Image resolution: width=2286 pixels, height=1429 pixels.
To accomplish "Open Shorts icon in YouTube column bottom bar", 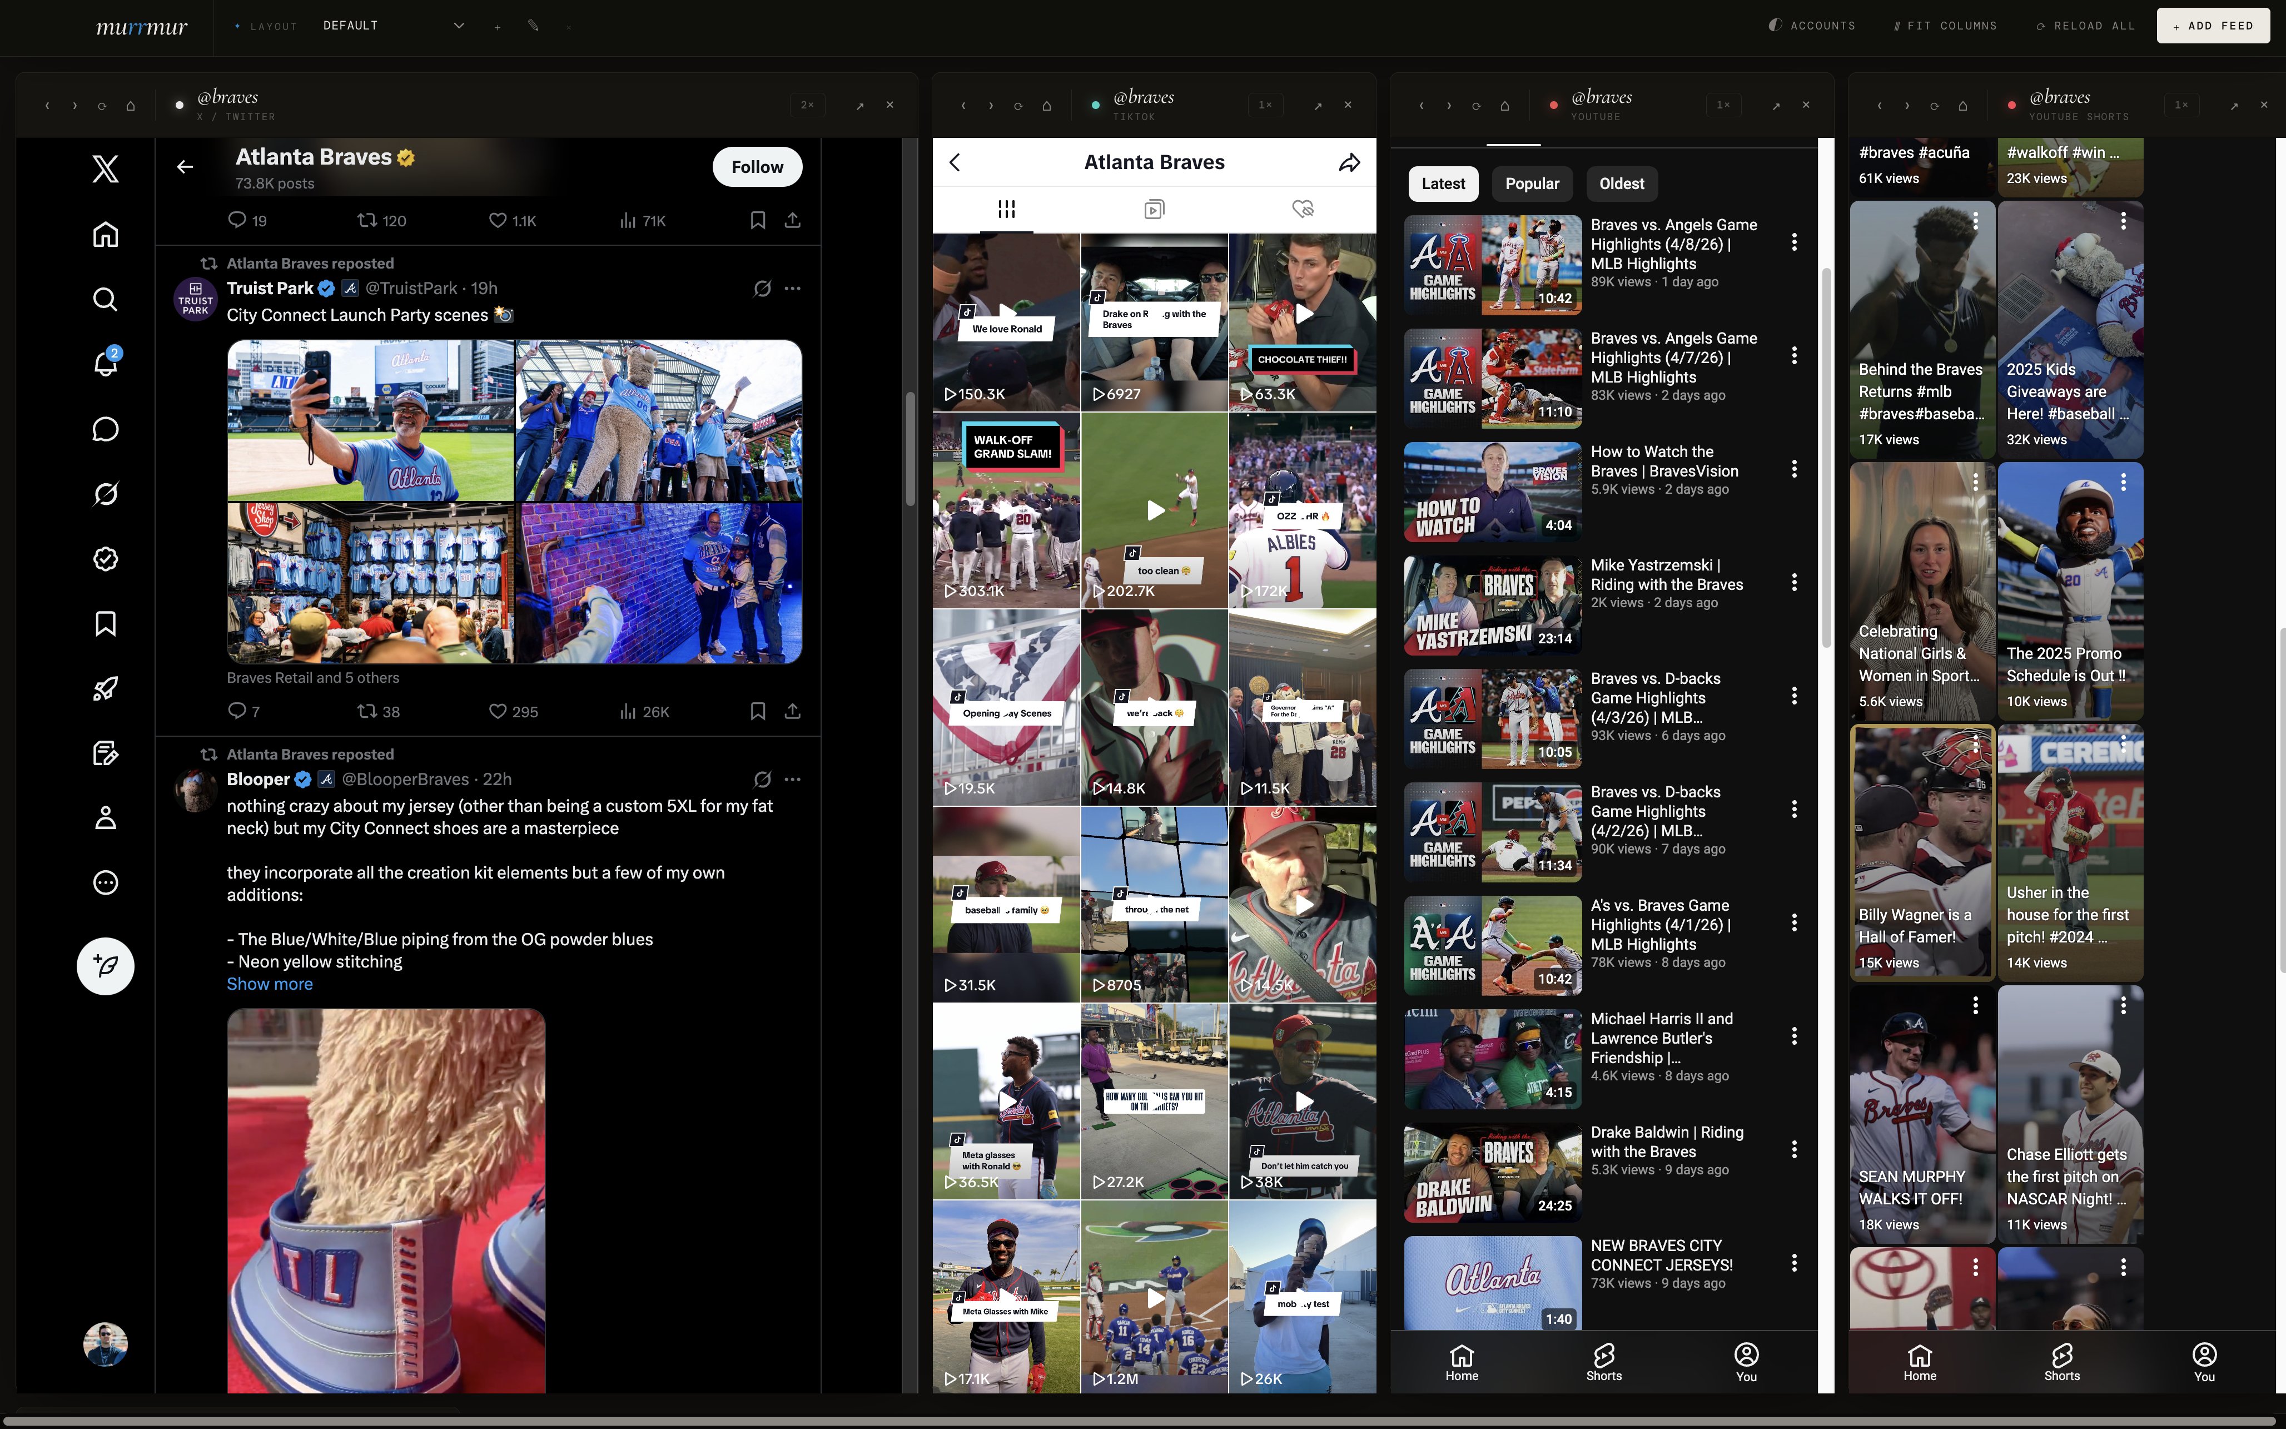I will click(x=1603, y=1362).
